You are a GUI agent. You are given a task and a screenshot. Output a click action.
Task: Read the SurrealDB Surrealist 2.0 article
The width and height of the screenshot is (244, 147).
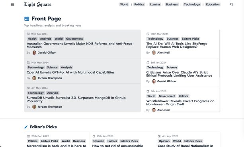point(76,99)
